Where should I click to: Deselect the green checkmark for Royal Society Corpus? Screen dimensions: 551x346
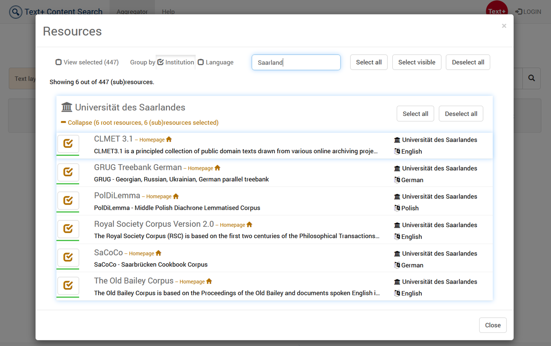(68, 229)
